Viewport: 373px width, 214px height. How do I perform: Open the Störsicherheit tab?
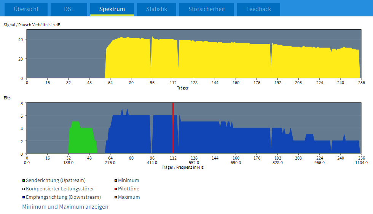tap(207, 9)
